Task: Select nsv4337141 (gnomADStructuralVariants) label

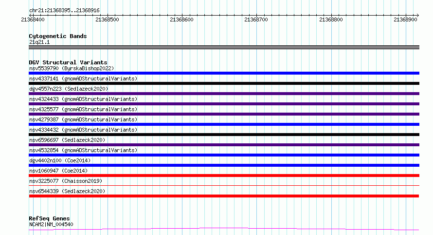Action: tap(83, 78)
